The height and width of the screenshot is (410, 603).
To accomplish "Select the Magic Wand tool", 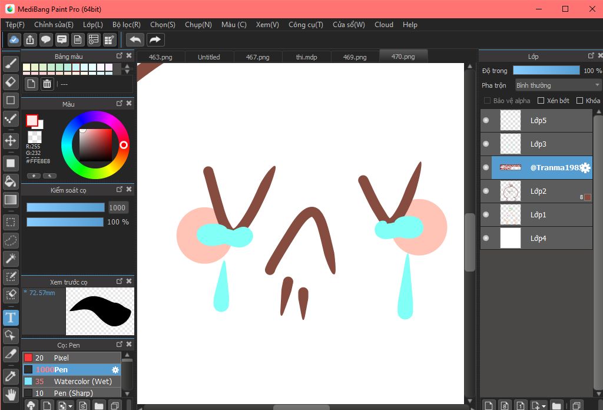I will pyautogui.click(x=11, y=259).
